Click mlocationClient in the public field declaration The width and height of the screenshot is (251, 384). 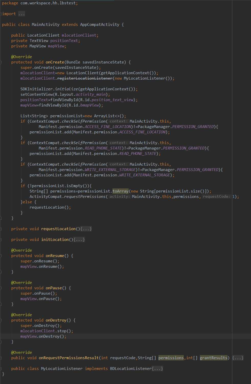click(79, 35)
